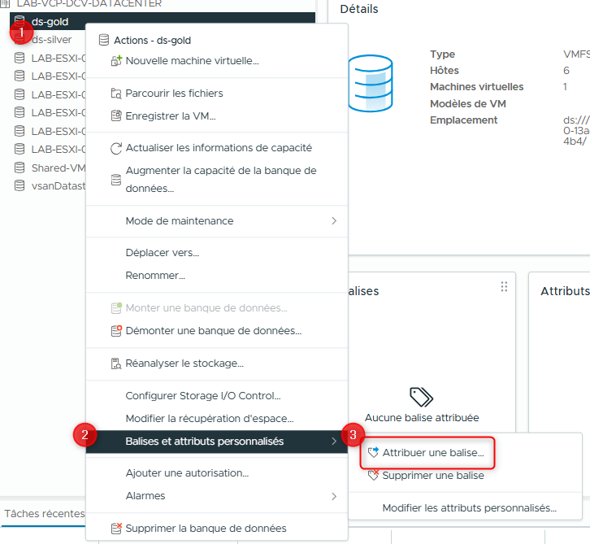
Task: Open Modifier les attributs personnalisés...
Action: pos(469,508)
